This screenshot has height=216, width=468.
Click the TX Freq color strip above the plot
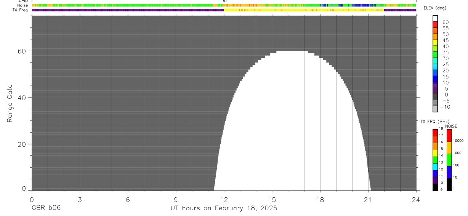pos(224,10)
